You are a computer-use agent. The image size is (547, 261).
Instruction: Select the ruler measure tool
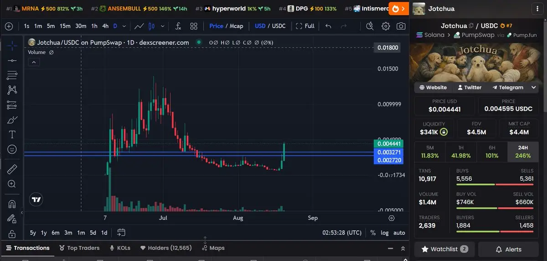coord(12,169)
